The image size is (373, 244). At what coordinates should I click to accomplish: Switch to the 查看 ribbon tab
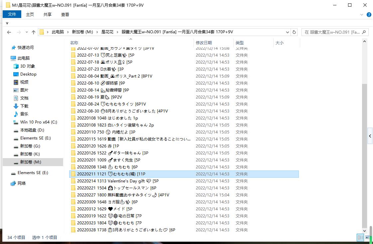coord(65,14)
